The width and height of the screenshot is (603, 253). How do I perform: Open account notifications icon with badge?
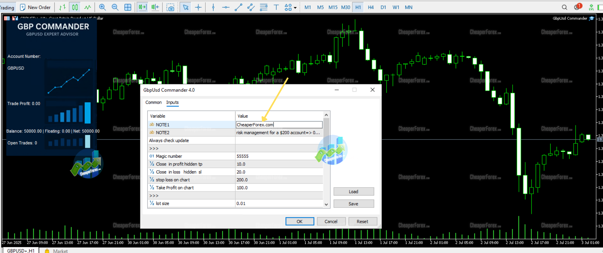tap(578, 7)
